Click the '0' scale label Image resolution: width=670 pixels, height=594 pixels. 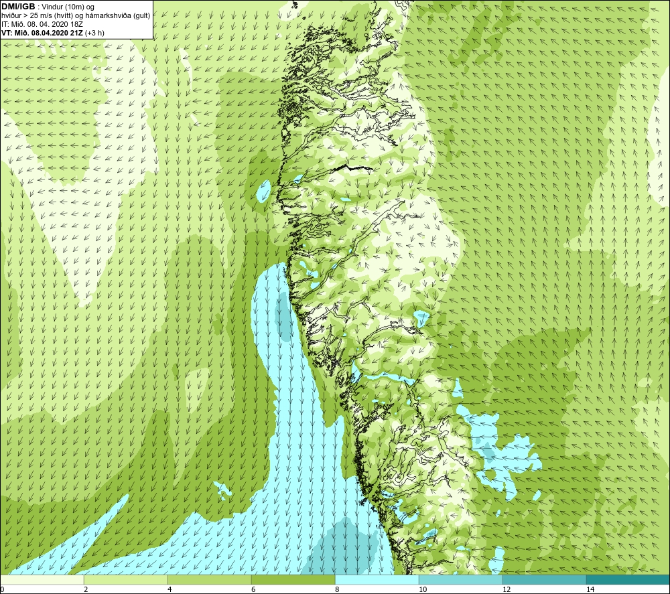point(2,589)
